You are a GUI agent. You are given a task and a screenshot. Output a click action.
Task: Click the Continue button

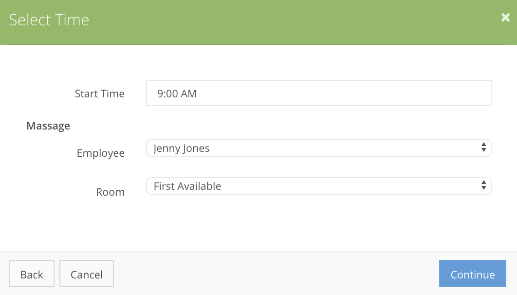[x=472, y=274]
